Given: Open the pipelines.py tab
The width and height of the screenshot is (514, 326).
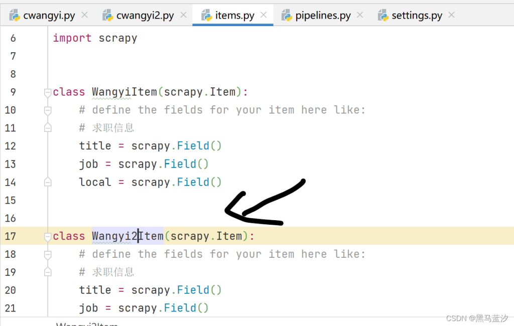Looking at the screenshot, I should pos(323,16).
